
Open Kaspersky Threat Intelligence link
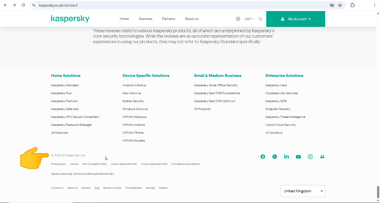tap(285, 117)
